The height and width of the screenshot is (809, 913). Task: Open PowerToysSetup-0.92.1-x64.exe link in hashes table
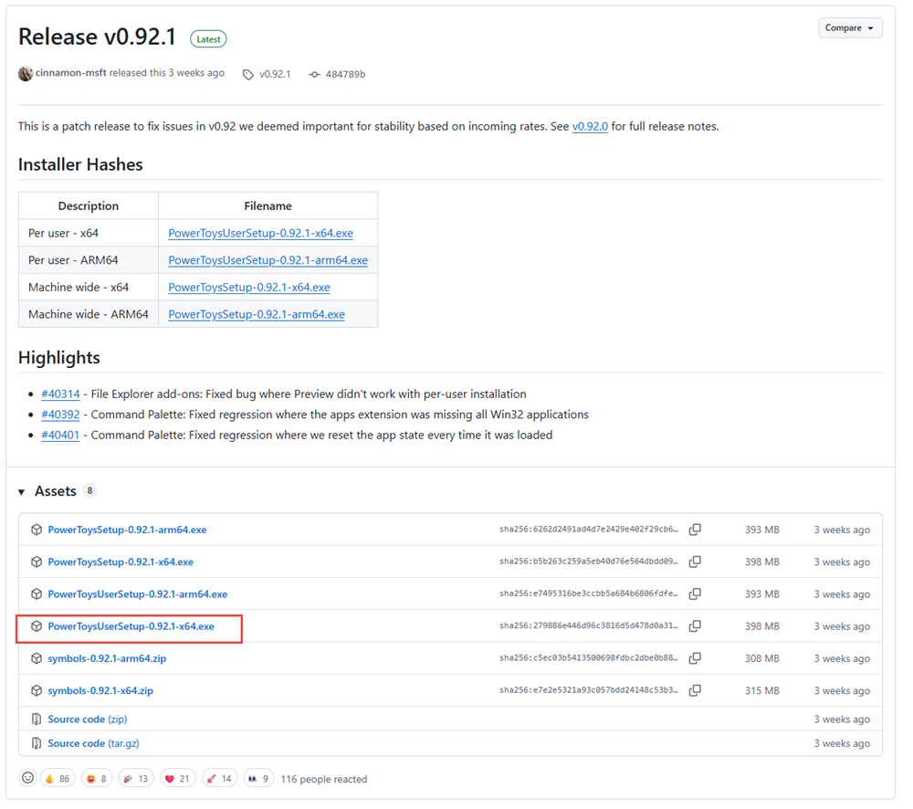point(248,287)
